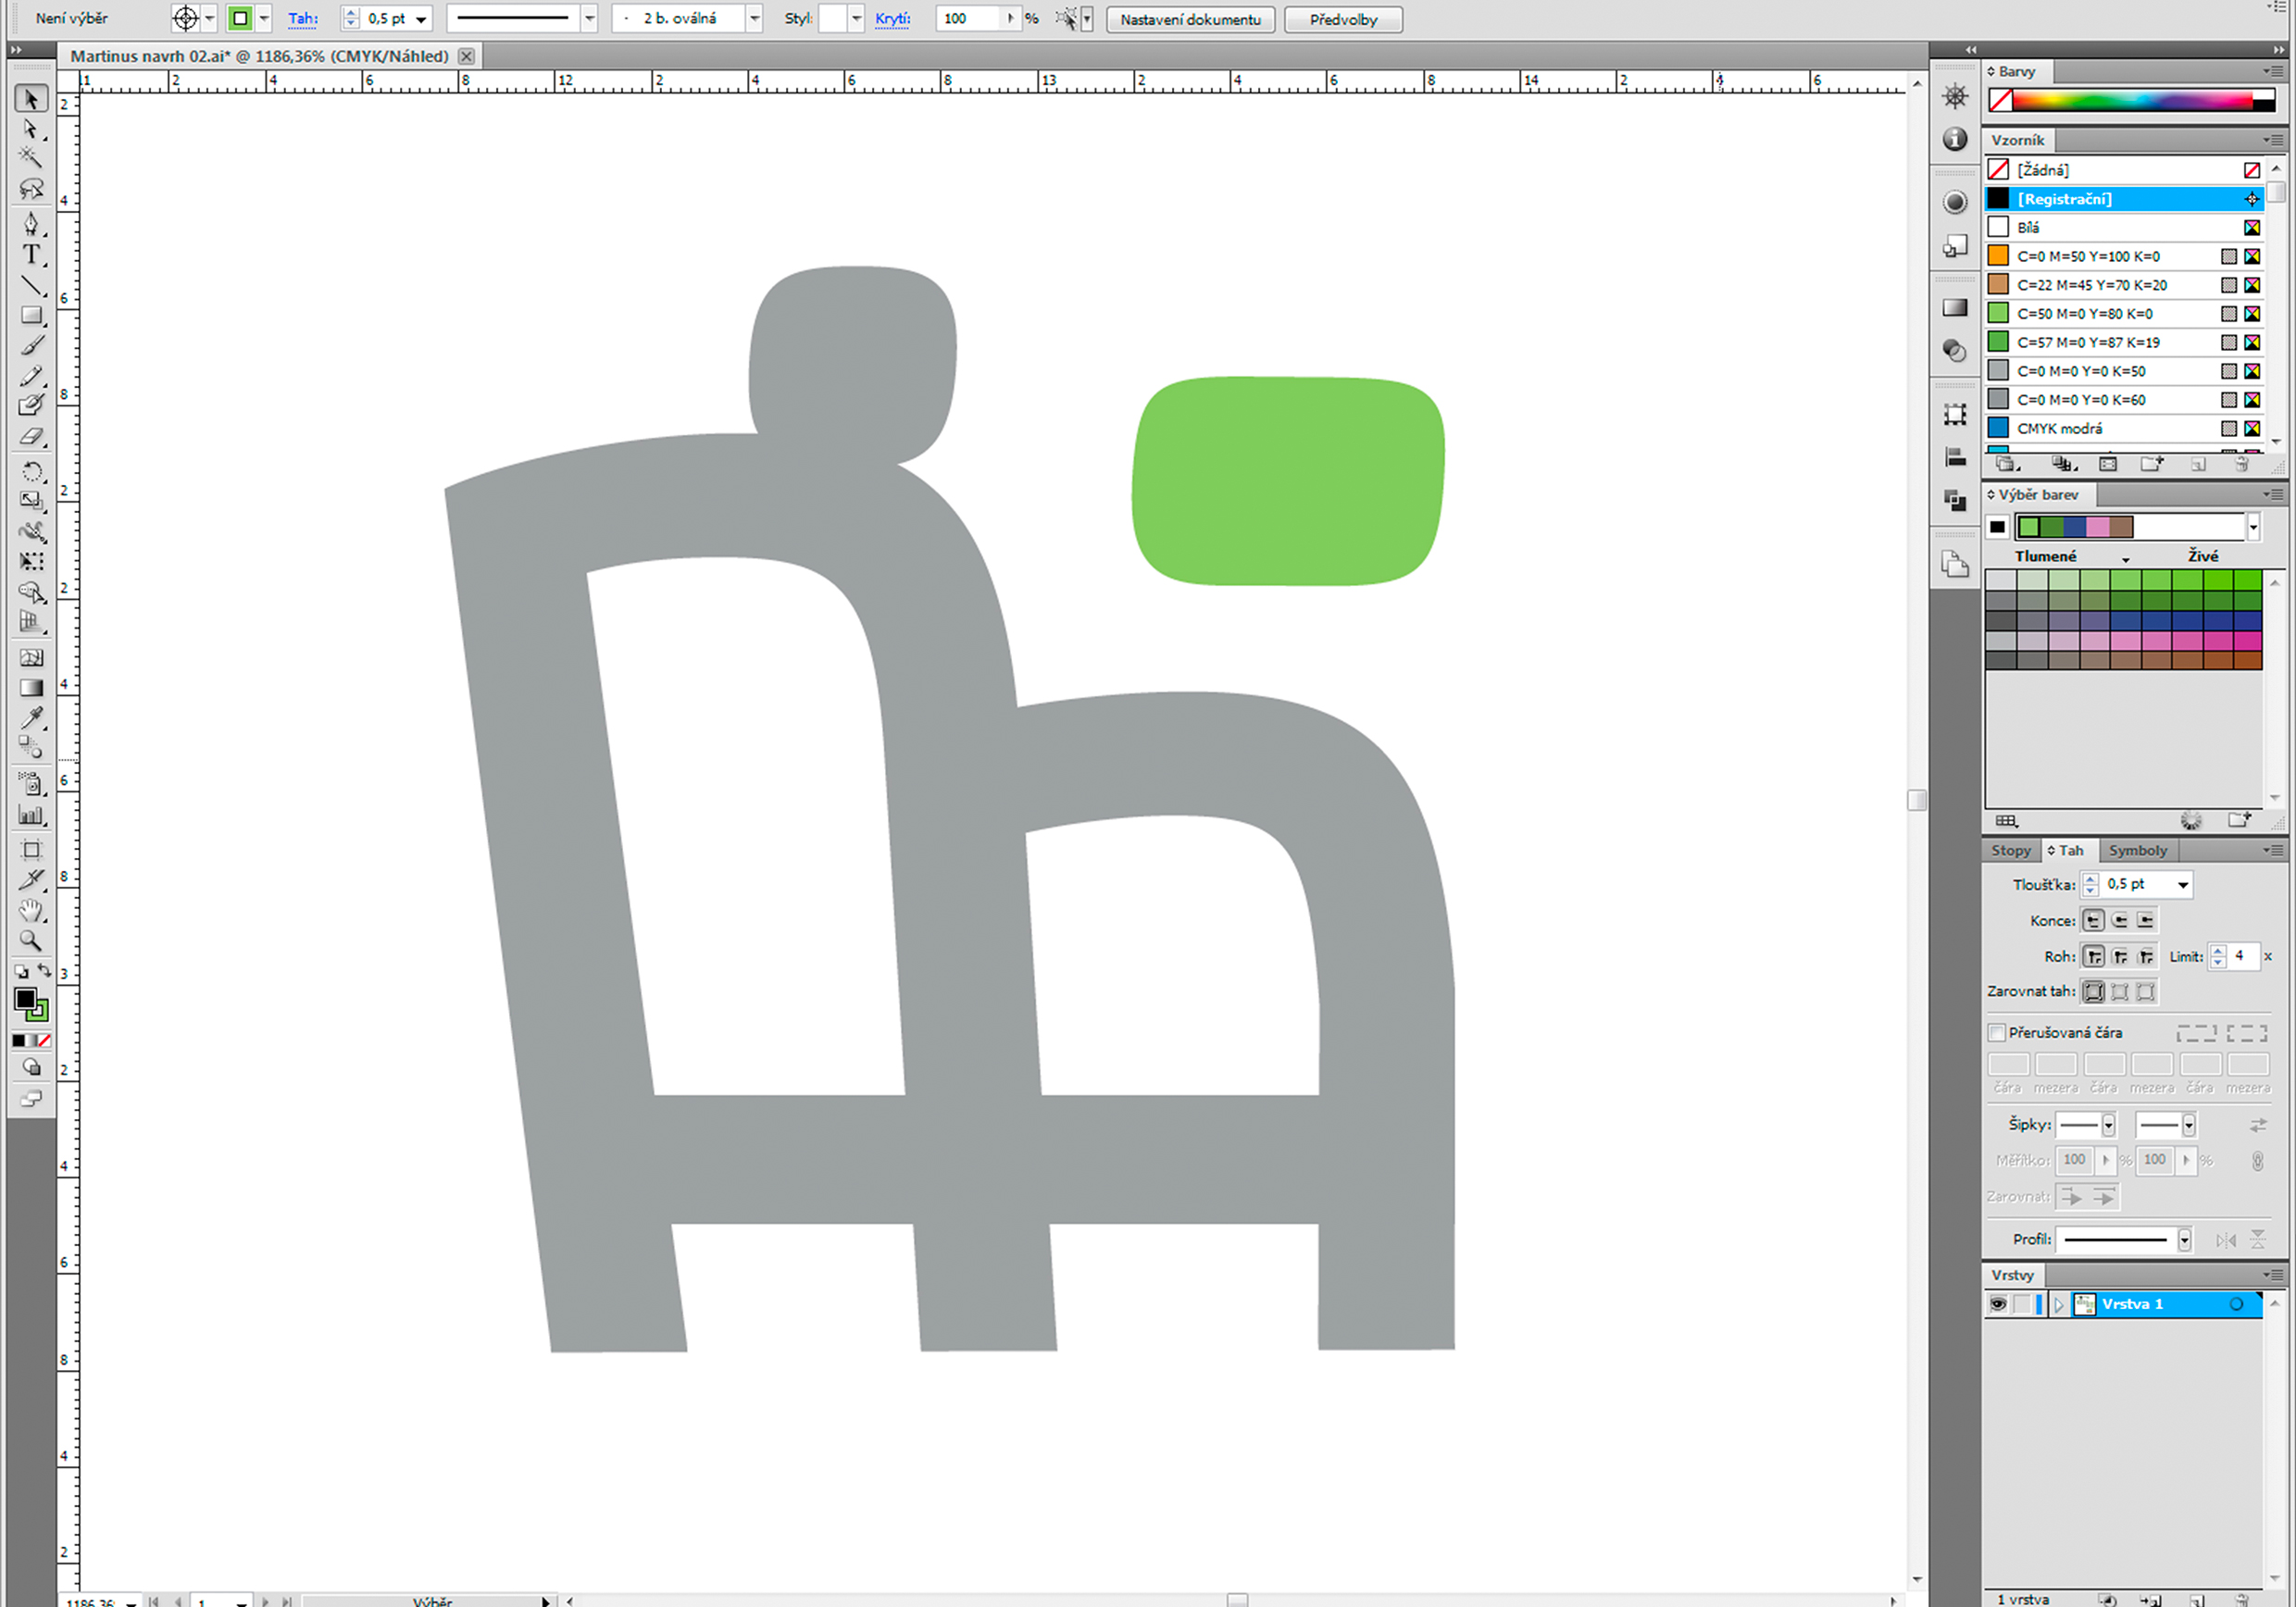Expand the Vrstva 1 layer contents
Screen dimensions: 2296x1607
click(2058, 1304)
